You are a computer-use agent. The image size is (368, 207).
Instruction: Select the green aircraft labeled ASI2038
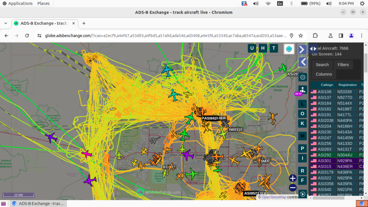click(283, 68)
